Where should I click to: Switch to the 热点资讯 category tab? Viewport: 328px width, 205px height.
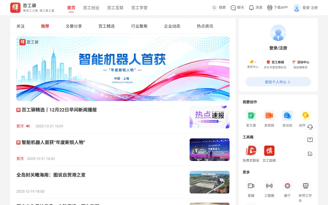click(204, 26)
